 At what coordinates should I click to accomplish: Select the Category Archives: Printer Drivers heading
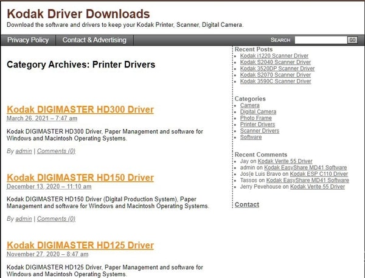pyautogui.click(x=81, y=64)
